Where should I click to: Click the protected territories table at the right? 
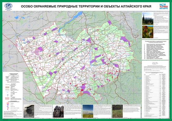(x=155, y=95)
